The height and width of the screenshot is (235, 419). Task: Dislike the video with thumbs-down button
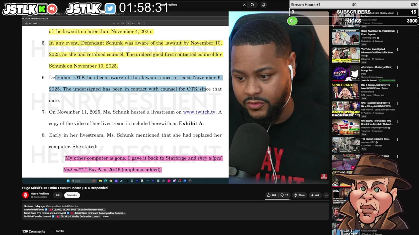pyautogui.click(x=284, y=195)
